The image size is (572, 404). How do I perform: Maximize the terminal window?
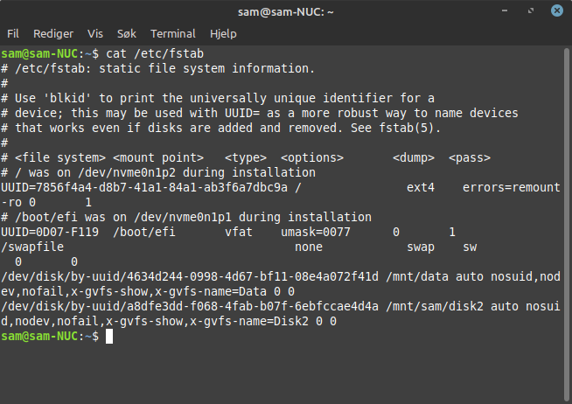click(531, 10)
